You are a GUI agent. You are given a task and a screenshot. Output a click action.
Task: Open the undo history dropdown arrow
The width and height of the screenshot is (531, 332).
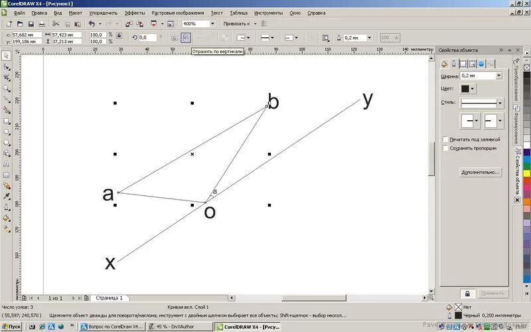coord(100,24)
